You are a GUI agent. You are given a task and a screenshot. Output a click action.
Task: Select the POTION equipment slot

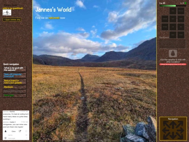[181, 35]
